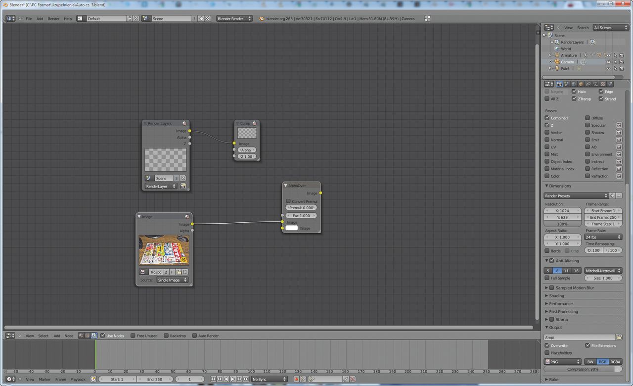633x386 pixels.
Task: Select BW color output mode
Action: (590, 362)
